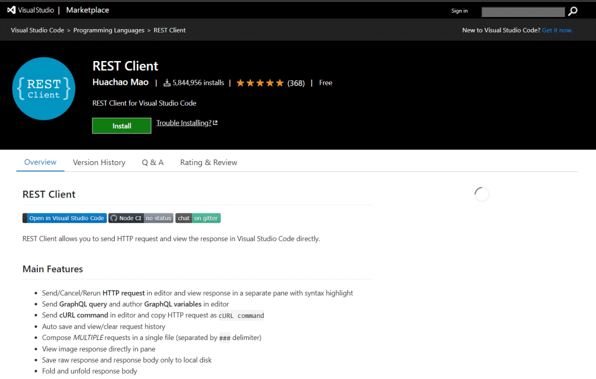
Task: Click the search magnifier icon
Action: (x=573, y=12)
